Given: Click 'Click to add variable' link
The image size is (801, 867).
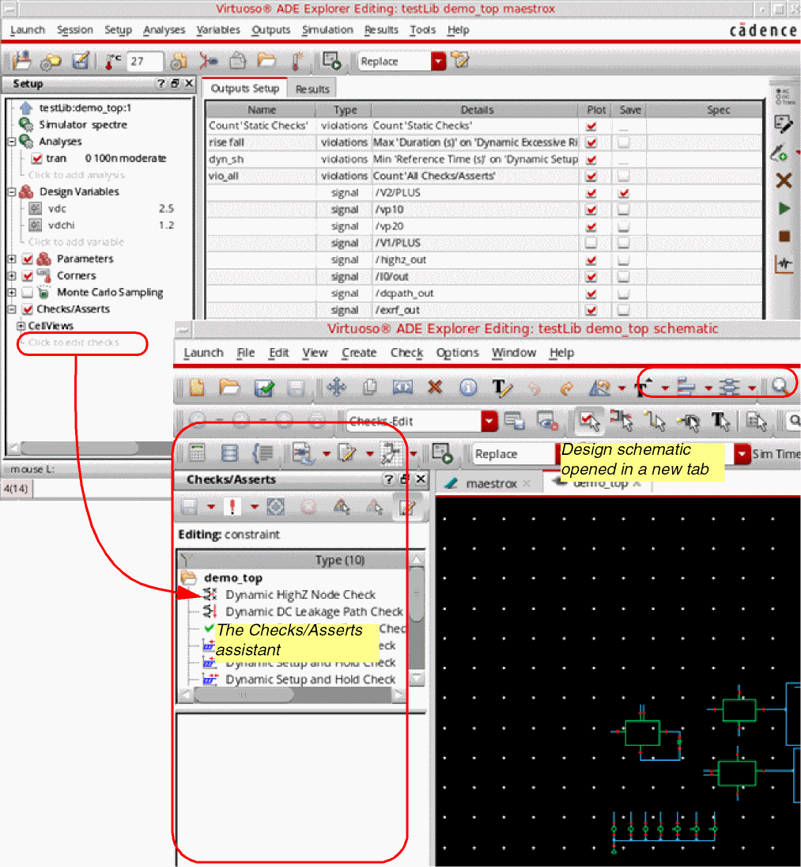Looking at the screenshot, I should [x=76, y=242].
